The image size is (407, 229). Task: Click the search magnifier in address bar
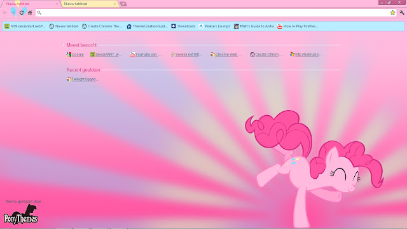39,13
